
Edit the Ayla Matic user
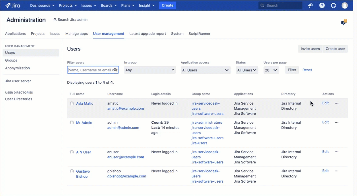(325, 103)
